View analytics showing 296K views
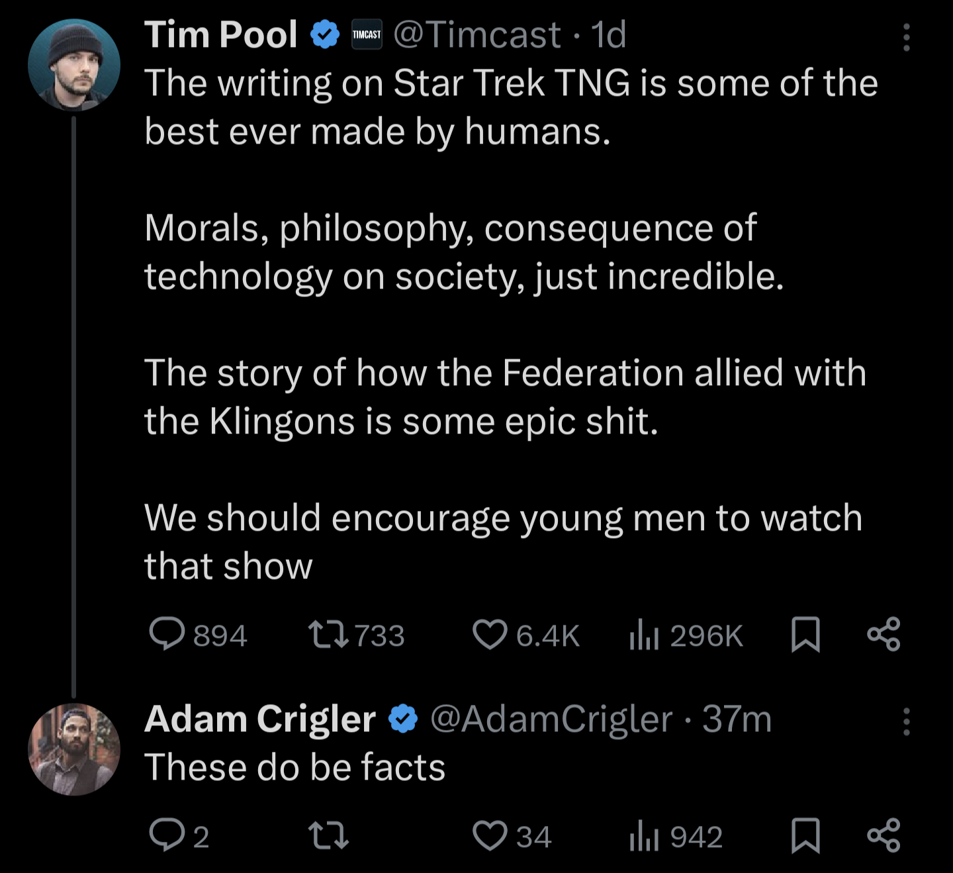The height and width of the screenshot is (873, 953). 686,635
